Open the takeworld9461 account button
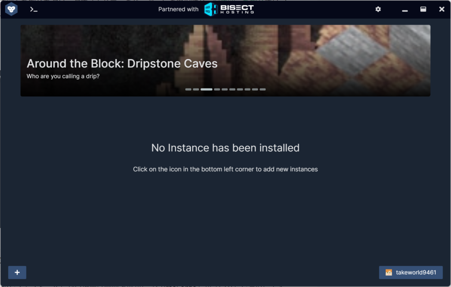 (411, 272)
